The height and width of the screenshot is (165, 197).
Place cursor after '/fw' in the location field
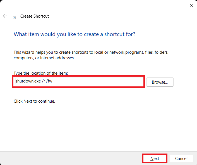52,81
